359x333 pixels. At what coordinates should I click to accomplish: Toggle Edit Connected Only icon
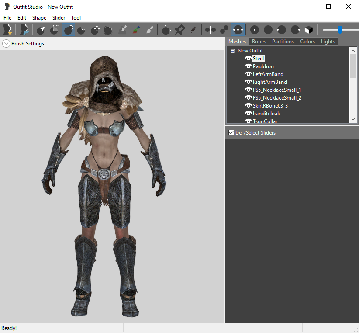[224, 30]
